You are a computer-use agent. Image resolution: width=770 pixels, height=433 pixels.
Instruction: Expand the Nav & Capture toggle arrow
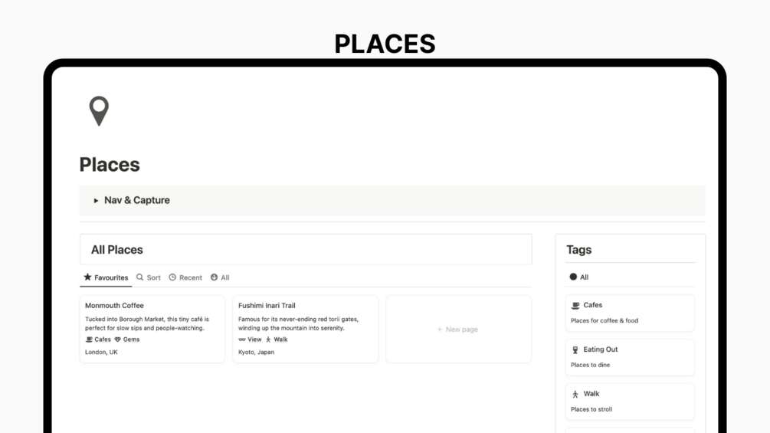pyautogui.click(x=96, y=200)
